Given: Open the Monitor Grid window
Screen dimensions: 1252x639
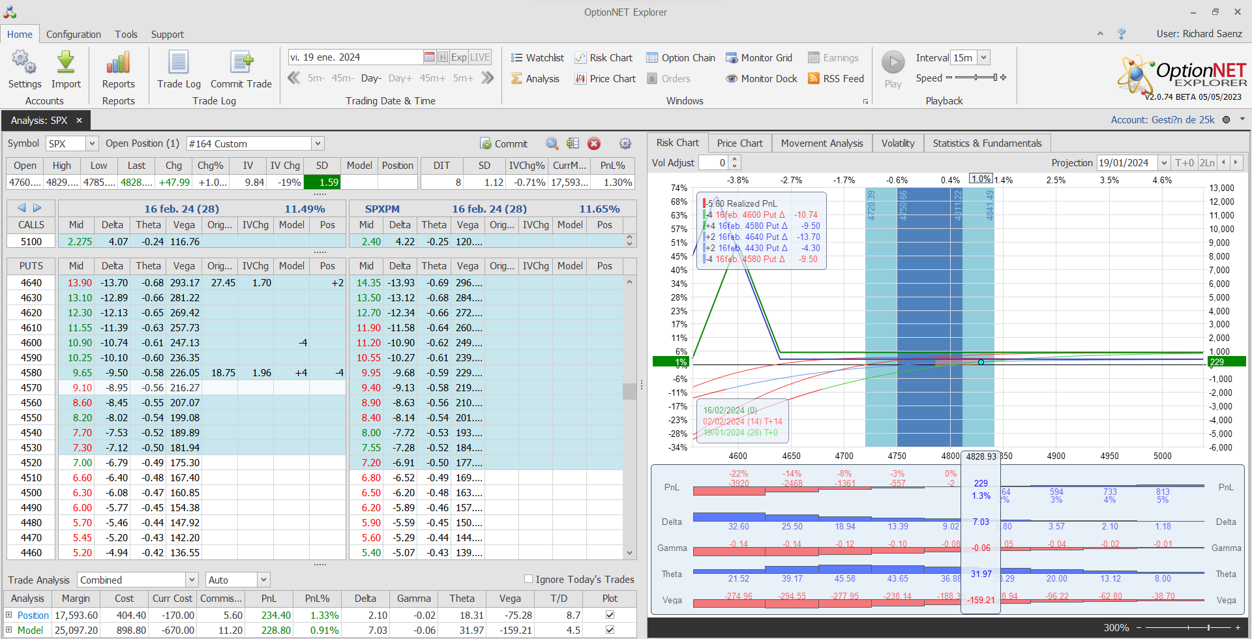Looking at the screenshot, I should point(759,58).
